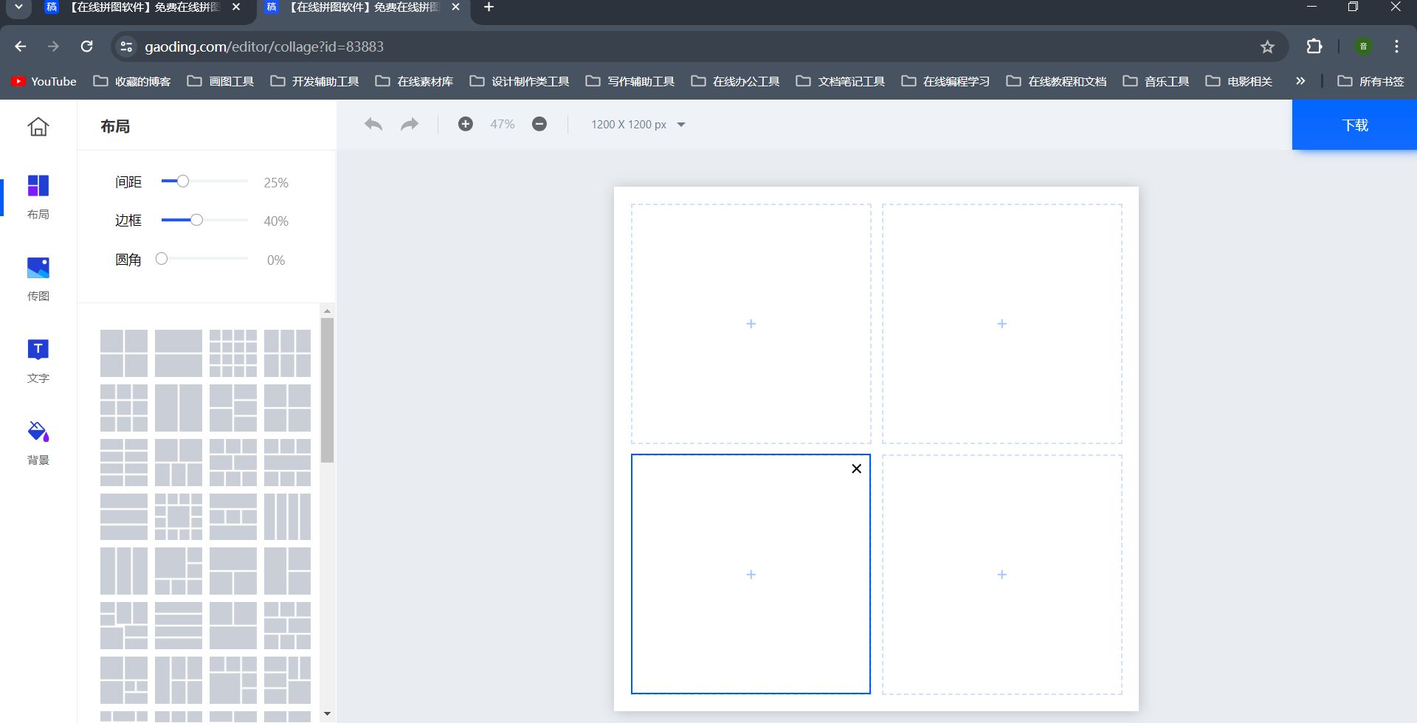Pick the two side-by-side columns layout
This screenshot has height=723, width=1417.
pyautogui.click(x=179, y=408)
